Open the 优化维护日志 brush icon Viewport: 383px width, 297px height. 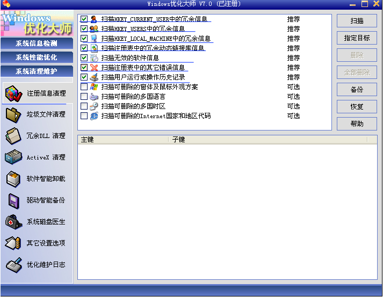click(14, 265)
